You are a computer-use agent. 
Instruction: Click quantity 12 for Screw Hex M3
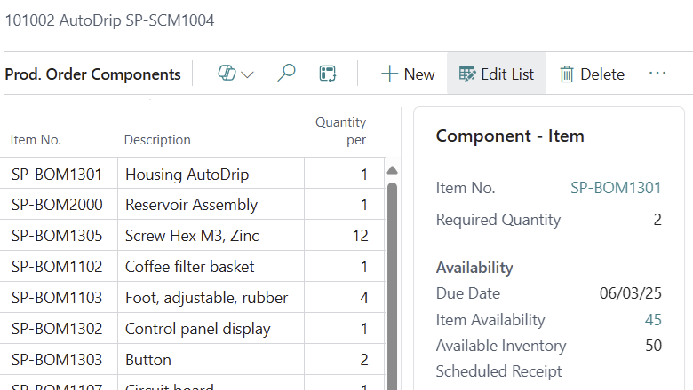tap(359, 236)
